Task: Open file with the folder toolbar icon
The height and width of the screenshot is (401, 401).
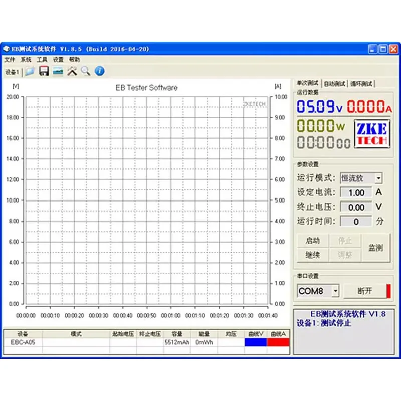Action: point(30,71)
